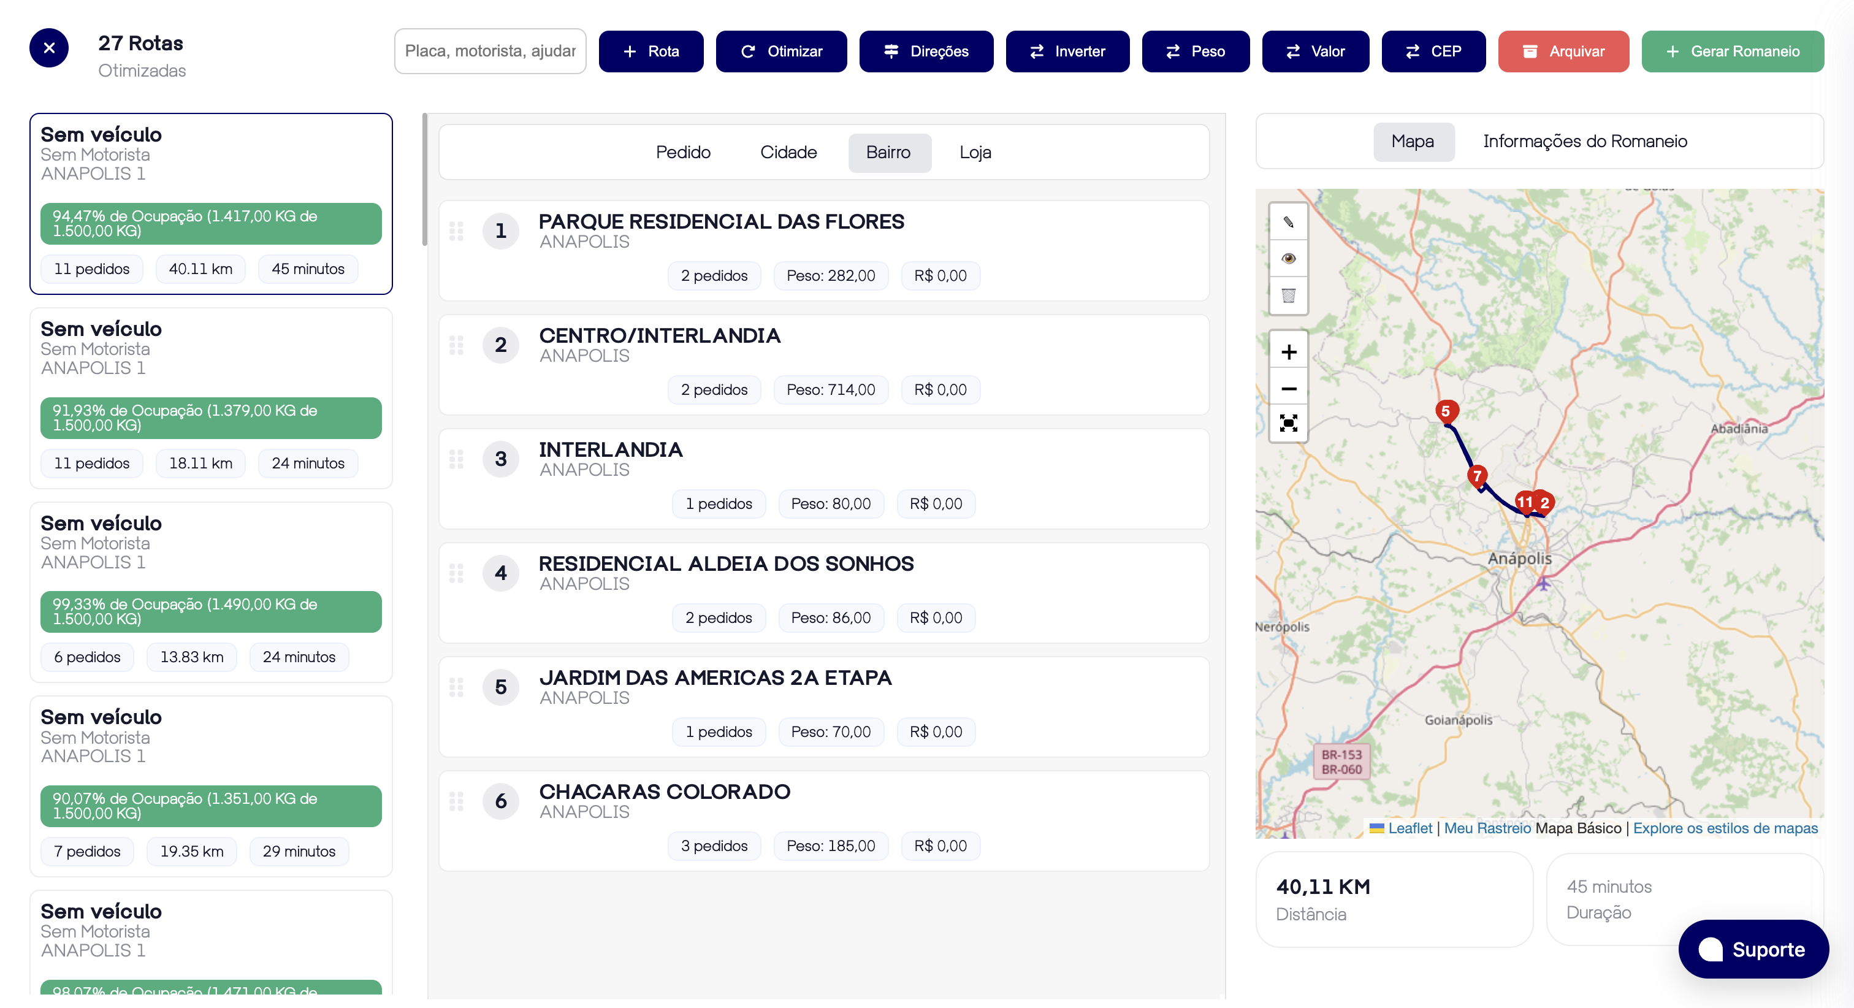Zoom out on the map
The width and height of the screenshot is (1854, 1008).
pyautogui.click(x=1288, y=389)
